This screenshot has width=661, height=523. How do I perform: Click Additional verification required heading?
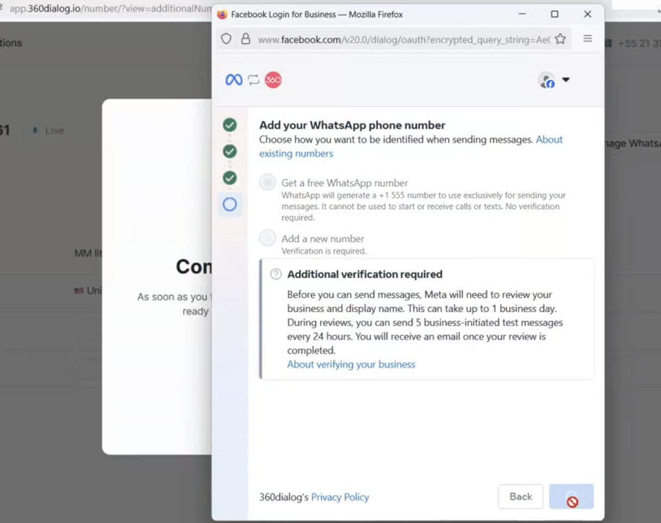coord(365,274)
